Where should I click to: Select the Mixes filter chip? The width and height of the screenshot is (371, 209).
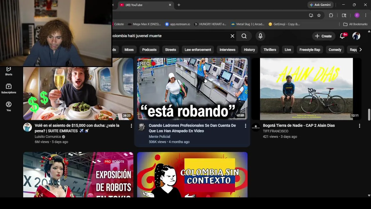tap(129, 50)
